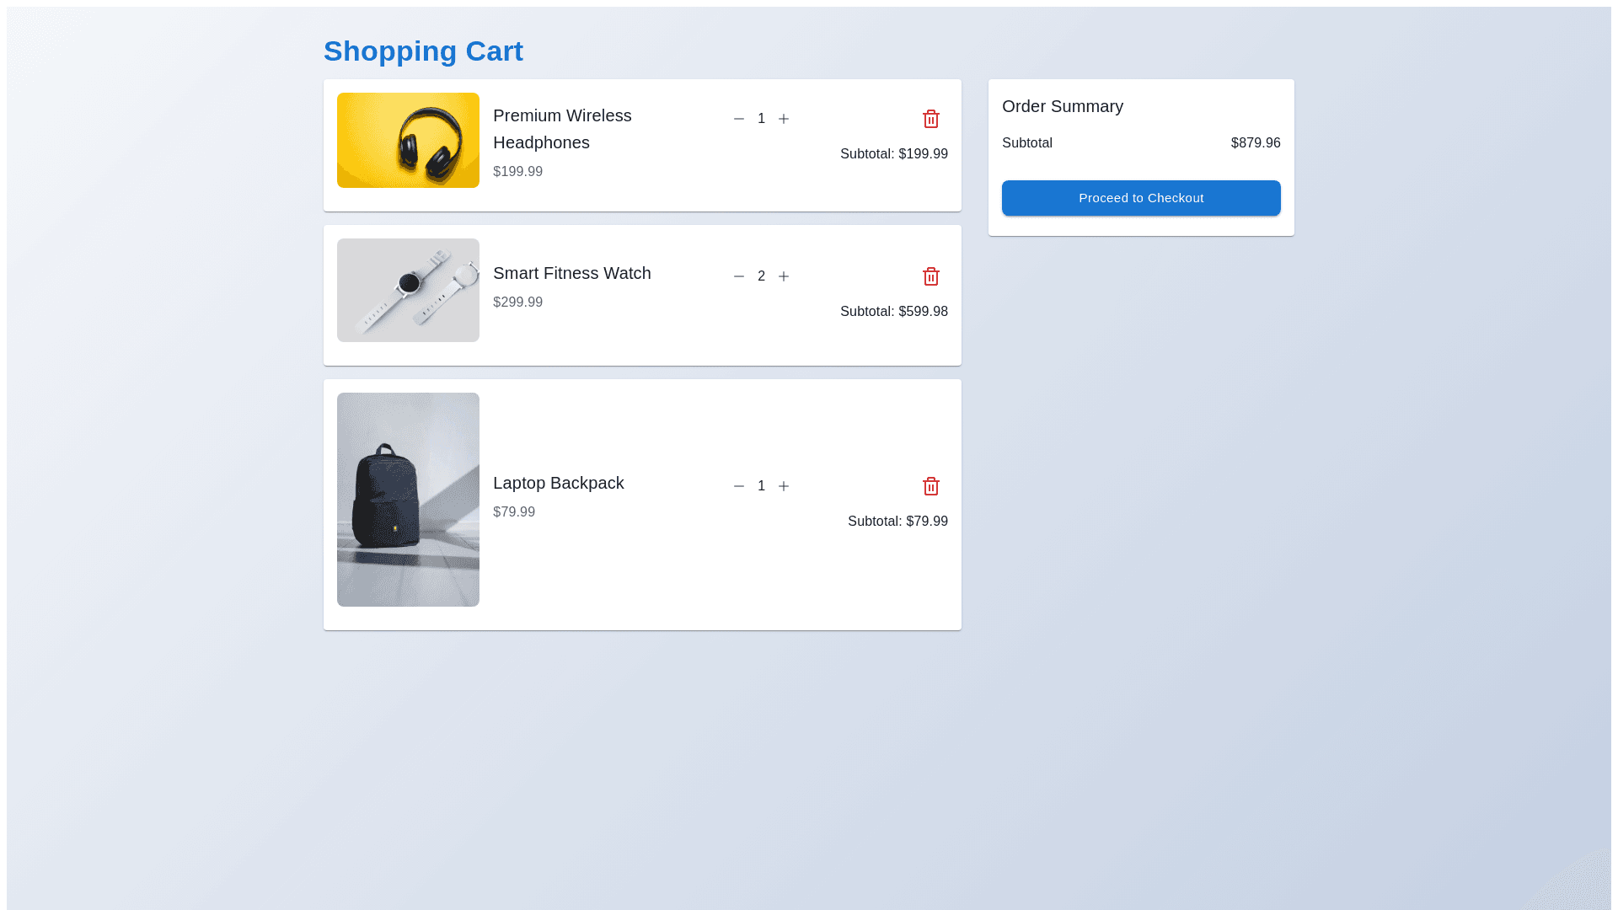Click Proceed to Checkout button

(1141, 198)
